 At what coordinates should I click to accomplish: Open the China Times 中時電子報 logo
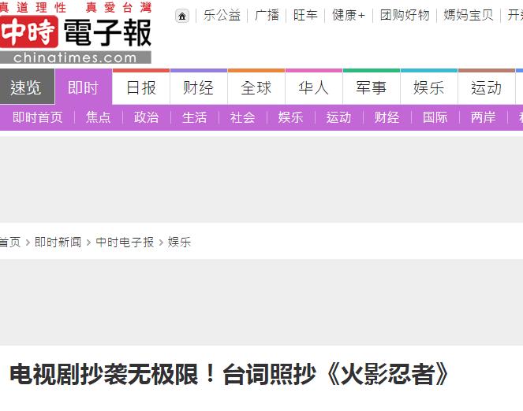[x=76, y=32]
